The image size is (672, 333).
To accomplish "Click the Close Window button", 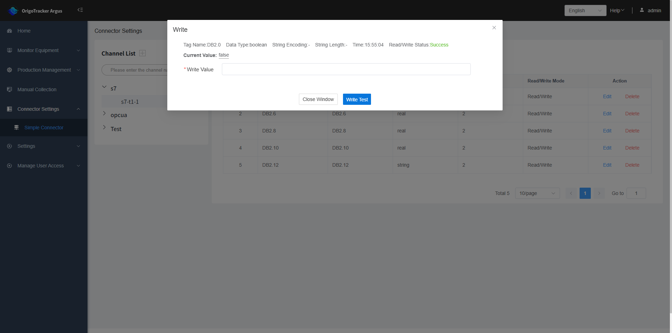I will pyautogui.click(x=318, y=100).
